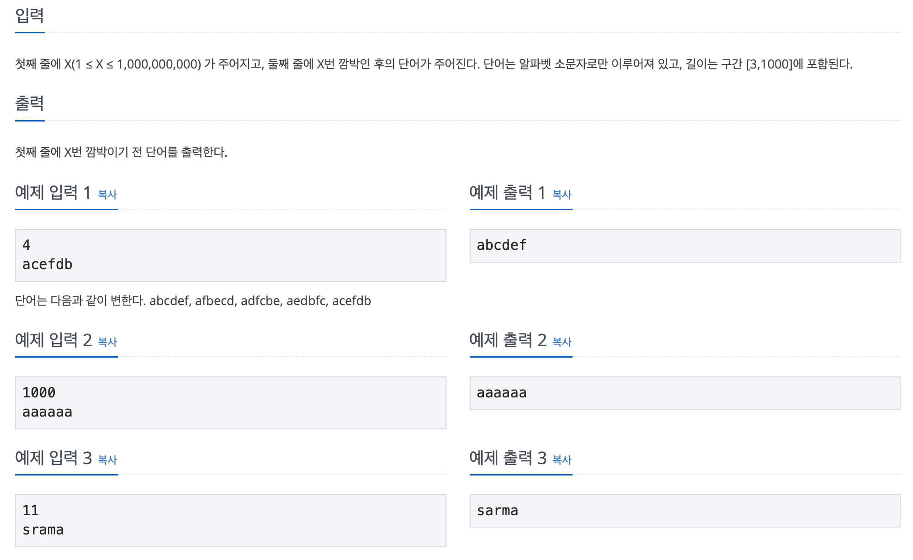913x560 pixels.
Task: Click the 예제 출력 2 heading
Action: pos(508,340)
